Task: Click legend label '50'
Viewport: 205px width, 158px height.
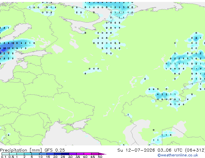Action: tap(100, 157)
